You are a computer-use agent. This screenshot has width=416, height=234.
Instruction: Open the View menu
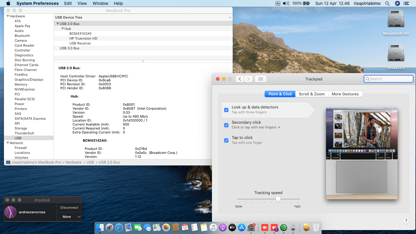click(82, 3)
